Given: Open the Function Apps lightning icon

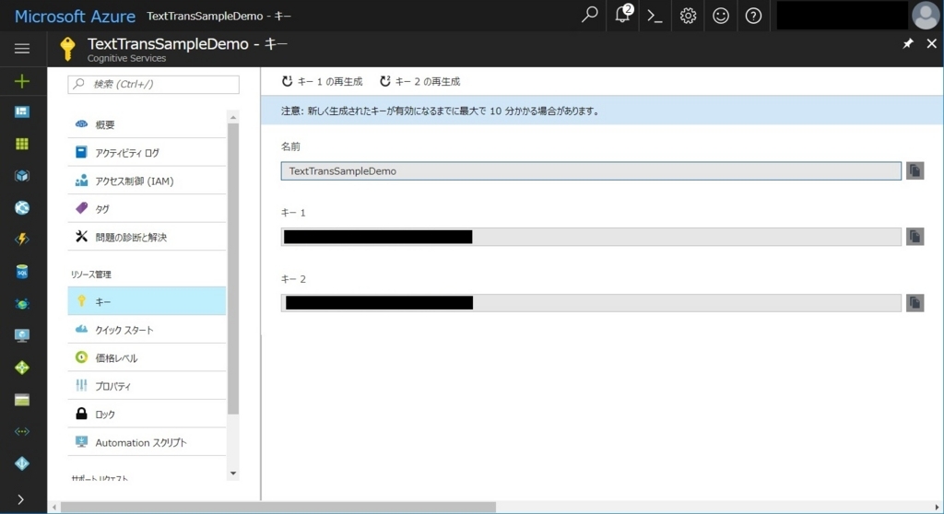Looking at the screenshot, I should pyautogui.click(x=22, y=239).
